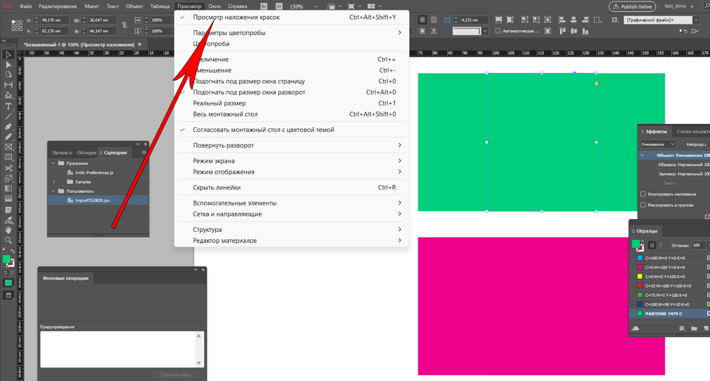Viewport: 710px width, 381px height.
Task: Select the Gradient Swatch tool
Action: click(8, 188)
